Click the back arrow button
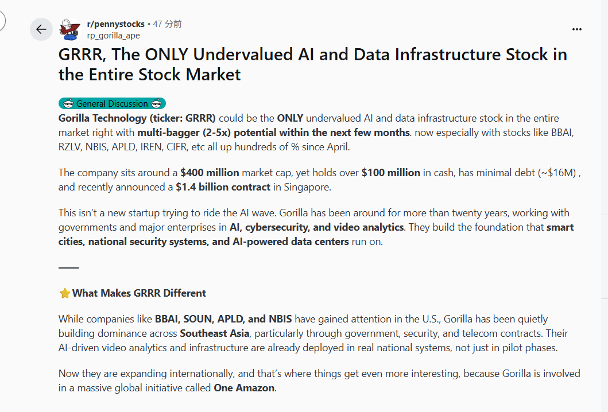608x412 pixels. (x=41, y=29)
